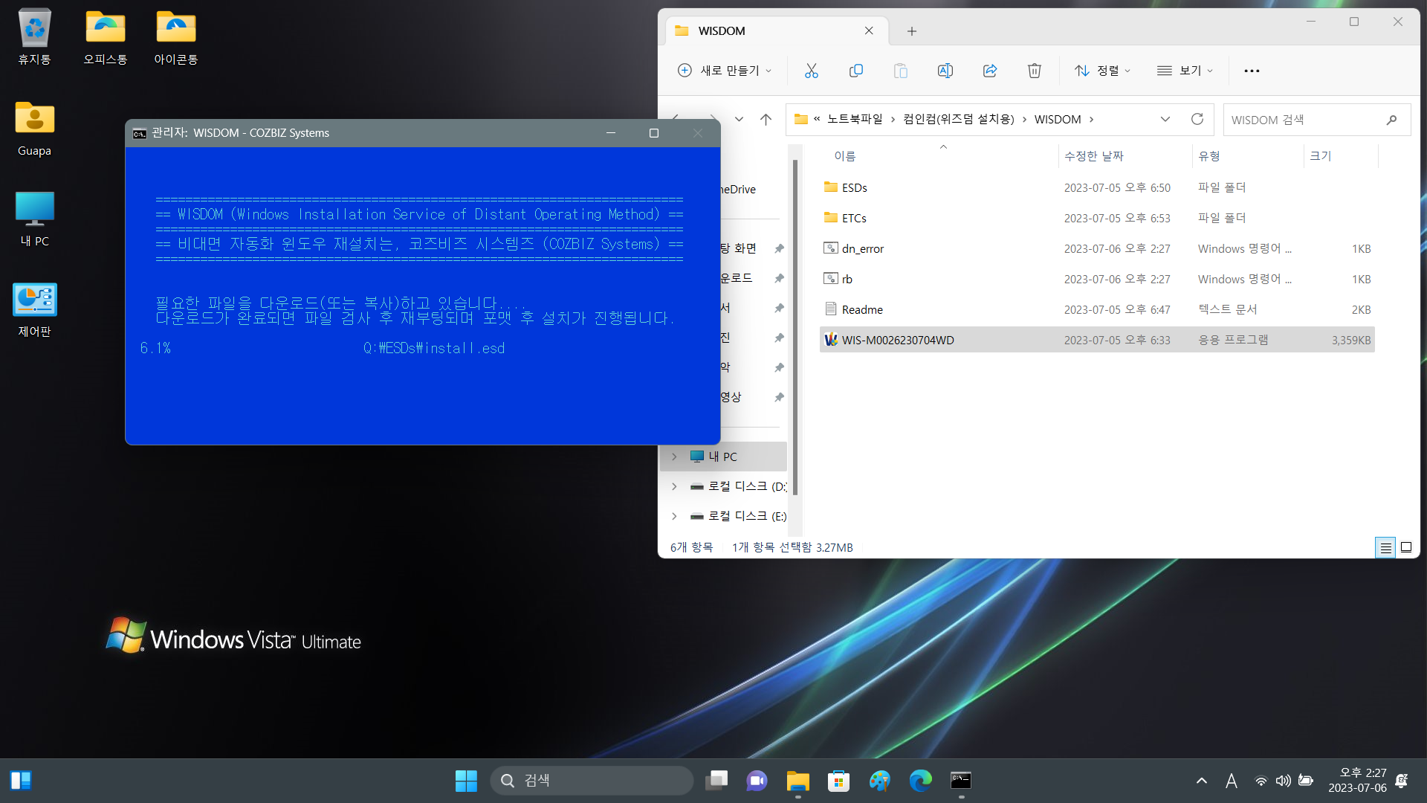Click the Rename icon in Explorer toolbar
Image resolution: width=1427 pixels, height=803 pixels.
coord(945,71)
